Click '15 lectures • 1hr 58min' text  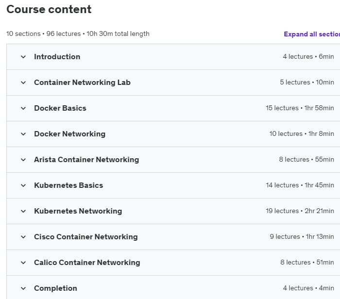click(x=300, y=108)
